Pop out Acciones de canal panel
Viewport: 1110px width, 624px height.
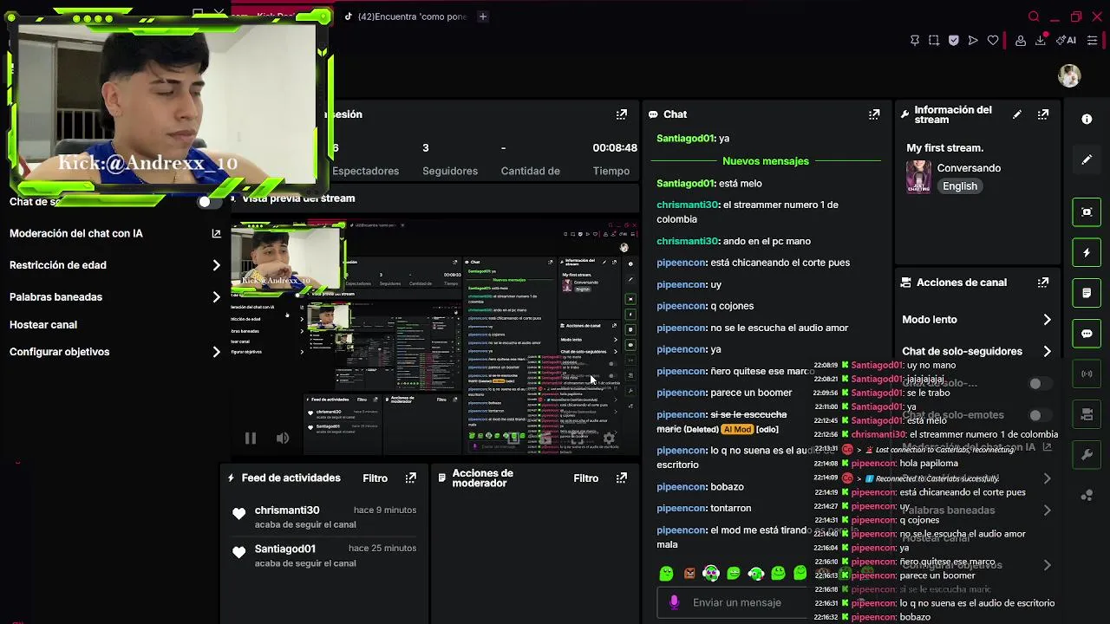[x=1043, y=283]
